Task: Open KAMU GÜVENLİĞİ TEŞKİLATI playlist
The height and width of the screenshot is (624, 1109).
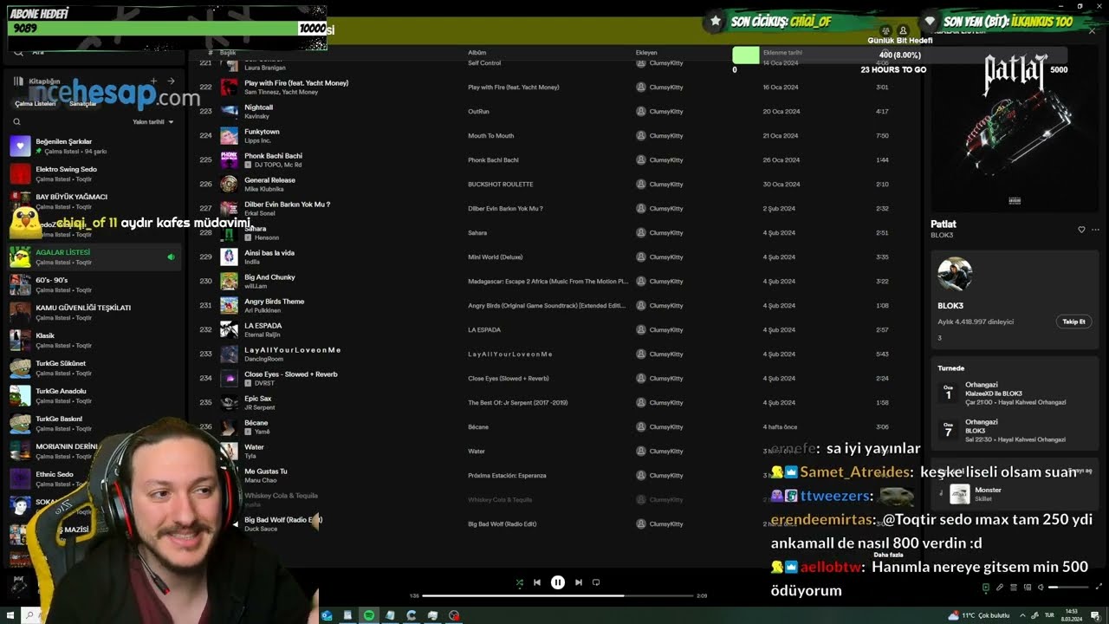Action: (x=95, y=312)
